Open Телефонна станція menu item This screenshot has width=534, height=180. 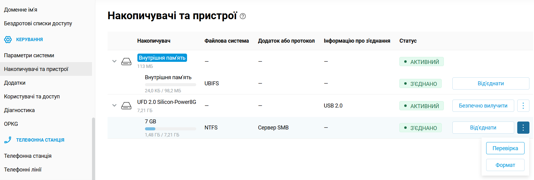pyautogui.click(x=28, y=156)
